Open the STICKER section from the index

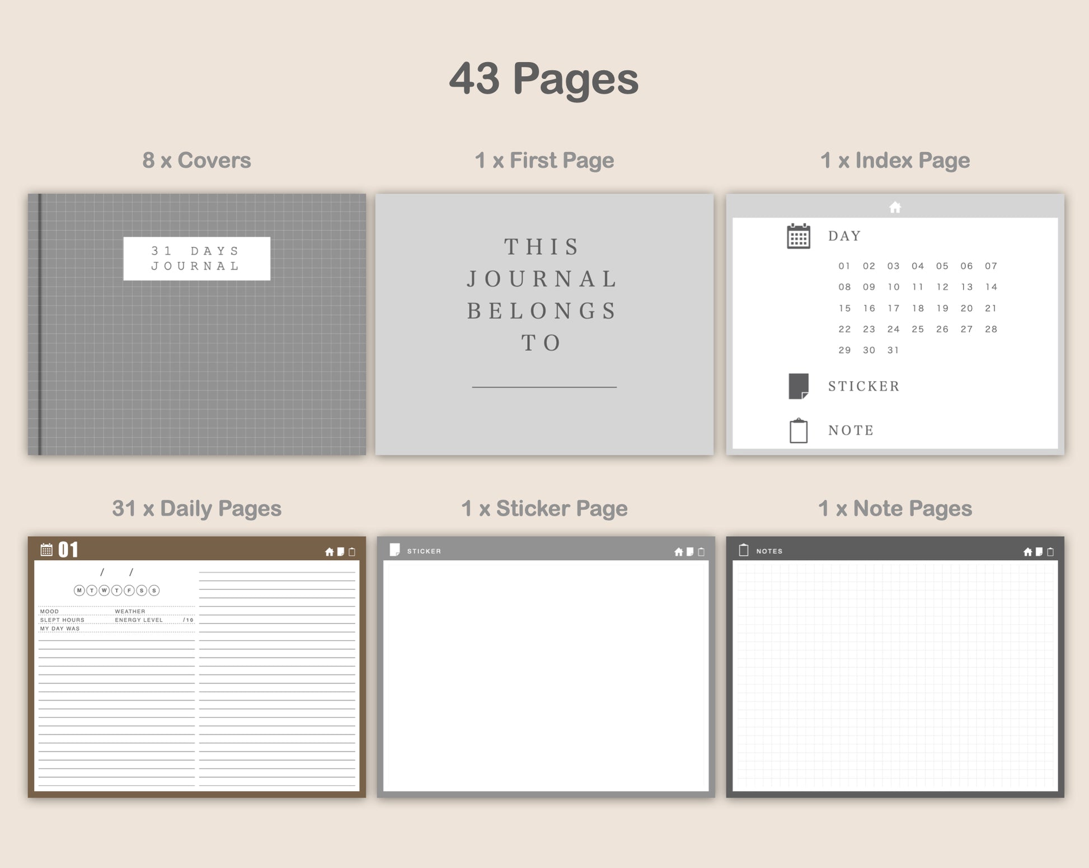(x=863, y=386)
